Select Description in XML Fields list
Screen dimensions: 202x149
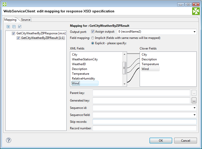80,69
